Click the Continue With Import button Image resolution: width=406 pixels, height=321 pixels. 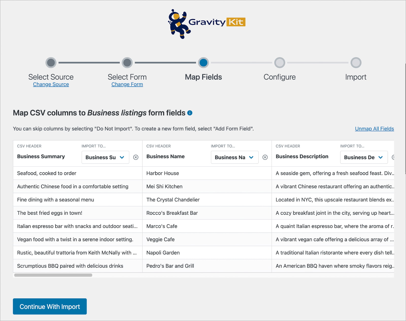click(x=50, y=307)
